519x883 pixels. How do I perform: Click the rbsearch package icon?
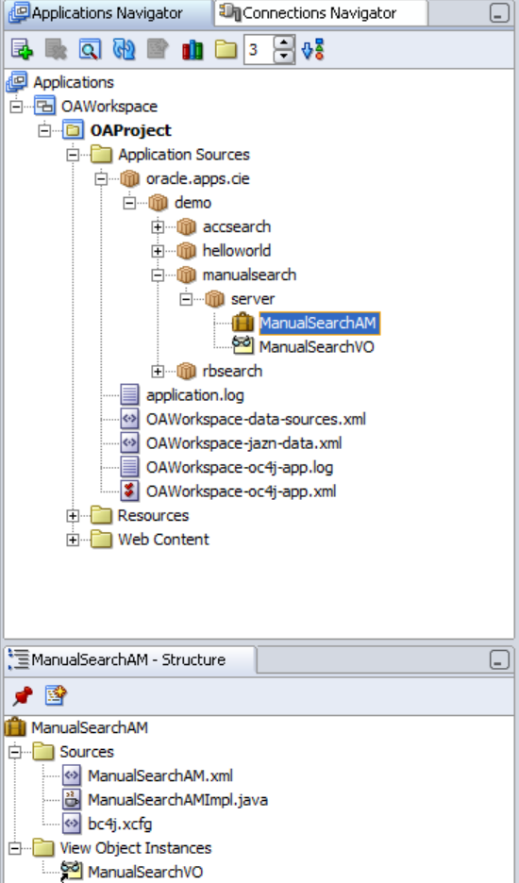pyautogui.click(x=186, y=371)
